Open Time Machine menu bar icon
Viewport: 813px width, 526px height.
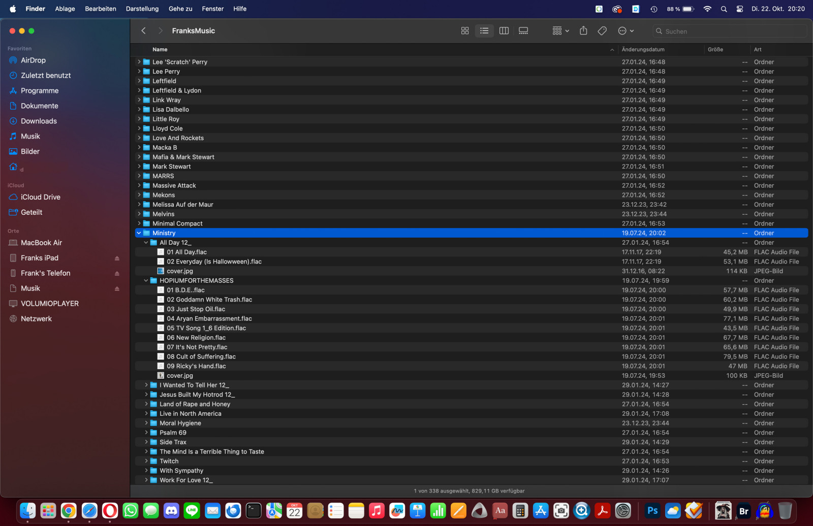point(654,9)
